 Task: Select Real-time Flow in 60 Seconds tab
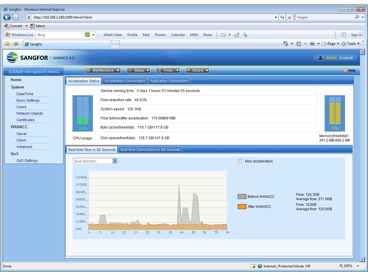92,149
